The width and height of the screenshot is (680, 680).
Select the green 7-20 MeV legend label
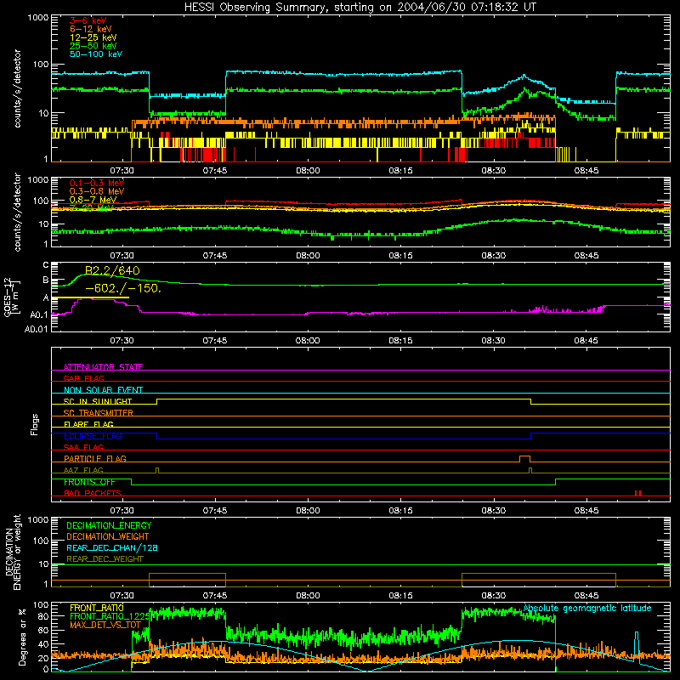click(91, 208)
